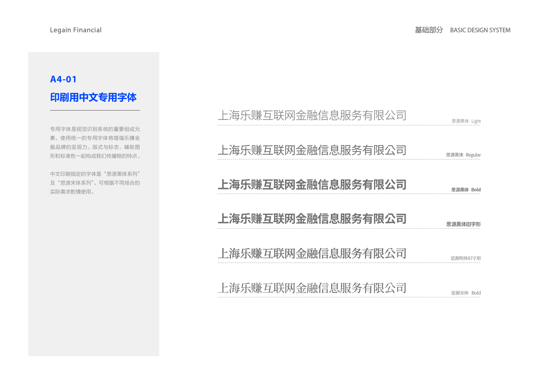The height and width of the screenshot is (381, 539).
Task: Click the 思源黑体 Light font label
Action: tap(466, 121)
